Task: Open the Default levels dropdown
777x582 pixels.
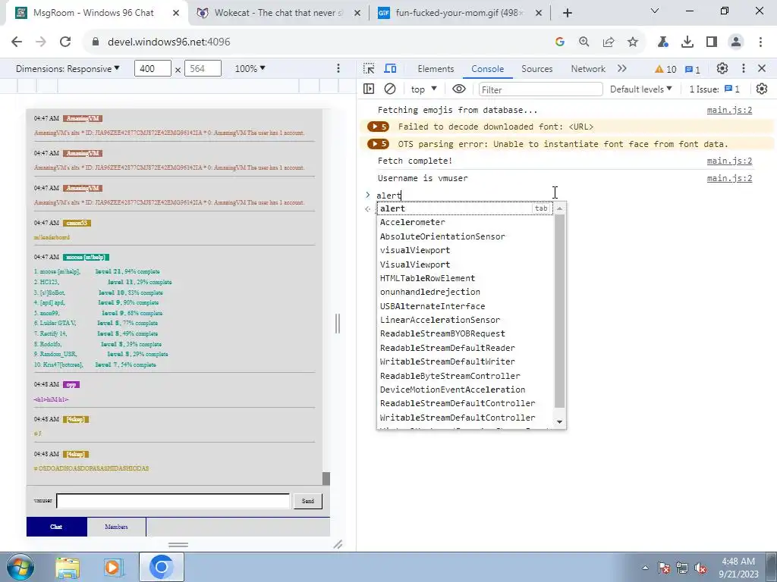Action: [x=640, y=89]
